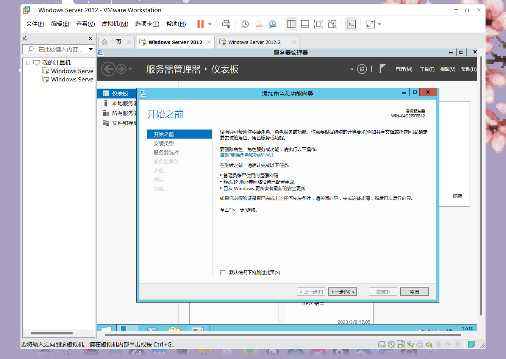Screen dimensions: 506x359
Task: Open the 编辑(E) menu
Action: (60, 24)
